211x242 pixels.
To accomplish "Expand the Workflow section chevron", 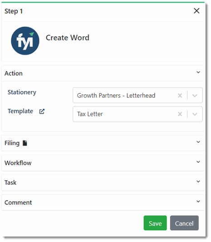I will click(198, 162).
